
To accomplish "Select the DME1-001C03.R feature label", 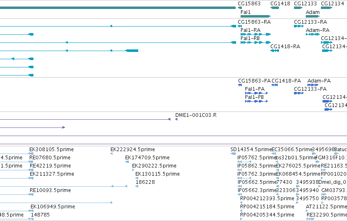I will pyautogui.click(x=196, y=115).
